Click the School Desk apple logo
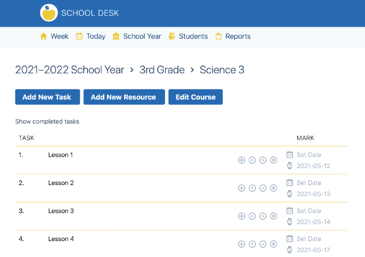The image size is (365, 257). (49, 13)
